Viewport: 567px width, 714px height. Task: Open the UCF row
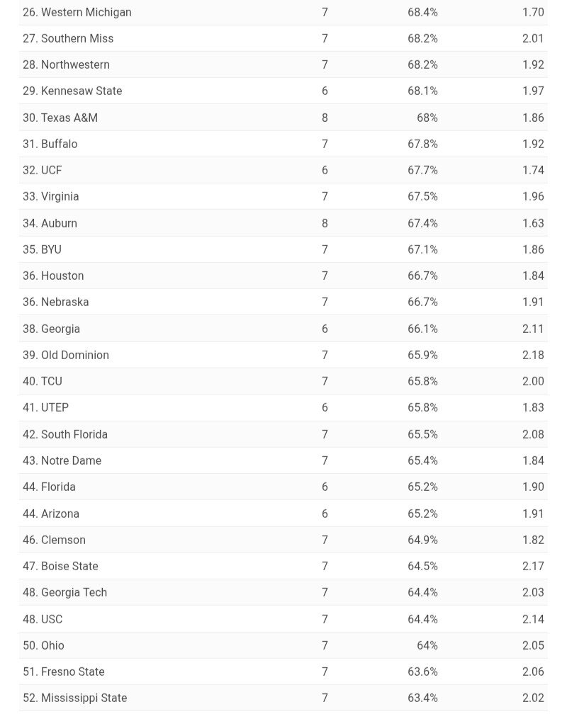[x=51, y=170]
